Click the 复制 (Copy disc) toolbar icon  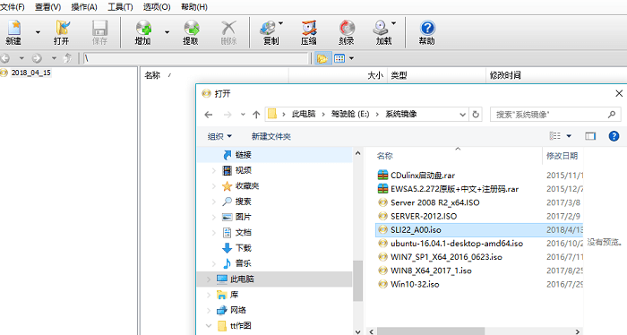pyautogui.click(x=269, y=32)
